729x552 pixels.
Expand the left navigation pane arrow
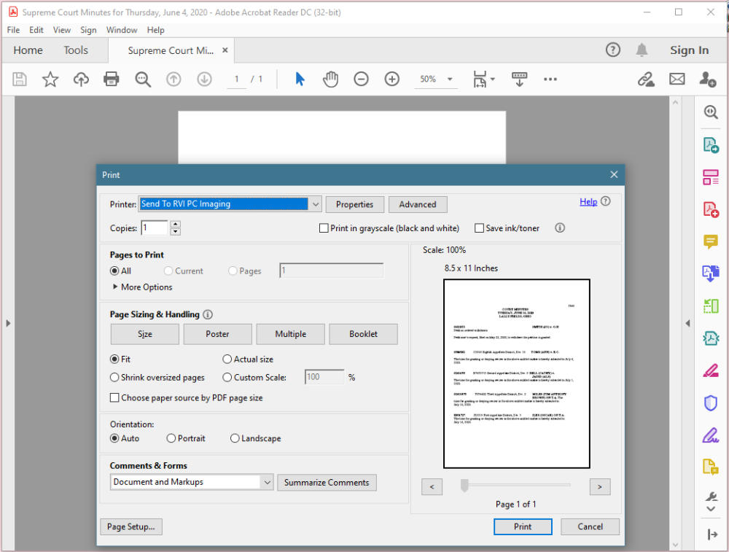tap(8, 323)
